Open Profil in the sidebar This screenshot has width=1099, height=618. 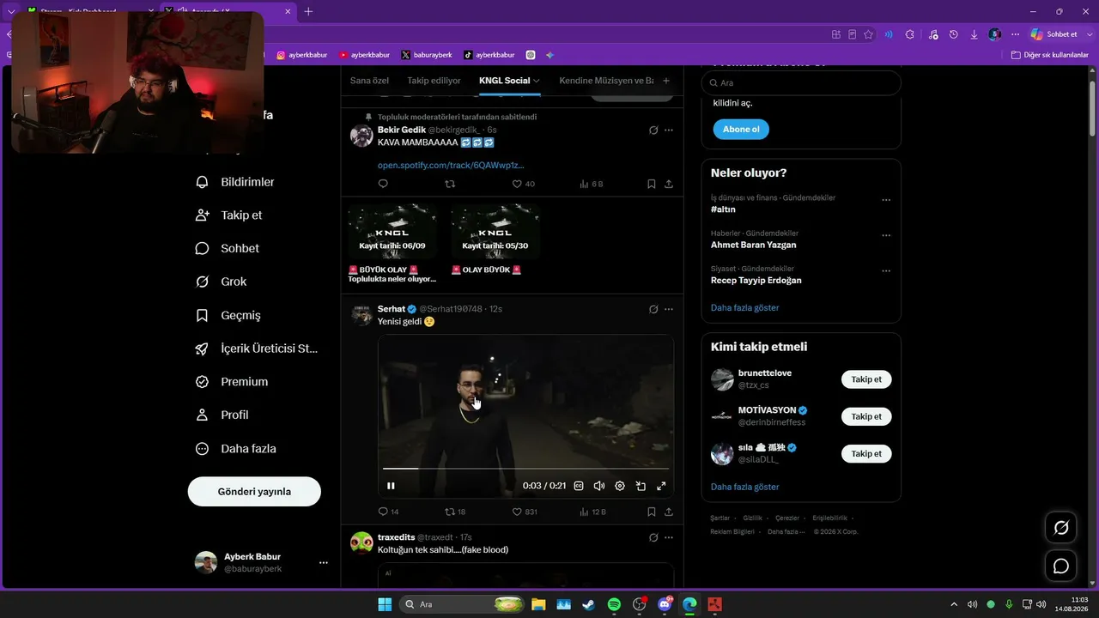pos(222,415)
